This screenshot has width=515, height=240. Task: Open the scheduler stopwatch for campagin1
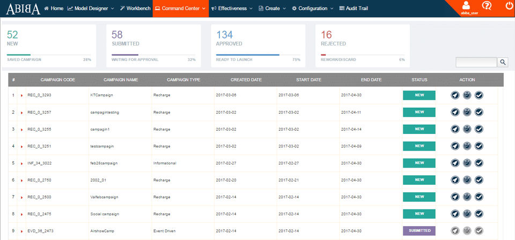point(467,129)
